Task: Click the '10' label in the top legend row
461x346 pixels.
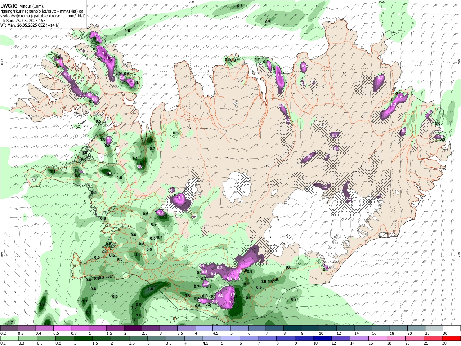Action: click(321, 333)
